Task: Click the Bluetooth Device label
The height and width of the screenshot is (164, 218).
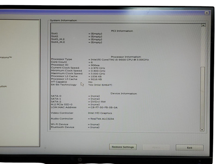Action: tap(62, 127)
